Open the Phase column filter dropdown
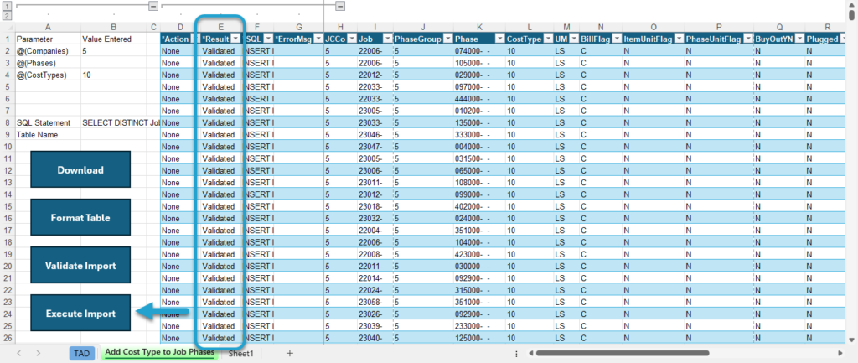The height and width of the screenshot is (363, 858). pos(499,39)
